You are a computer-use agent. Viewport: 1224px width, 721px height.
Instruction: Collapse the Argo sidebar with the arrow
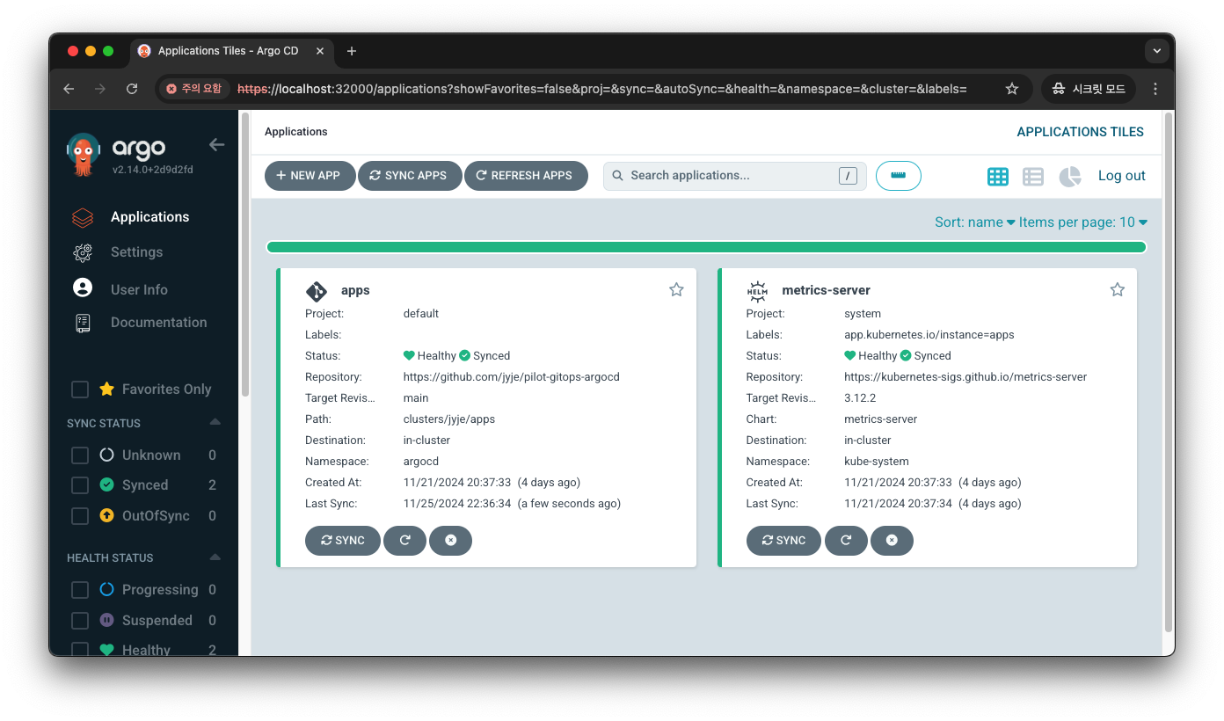[x=216, y=145]
